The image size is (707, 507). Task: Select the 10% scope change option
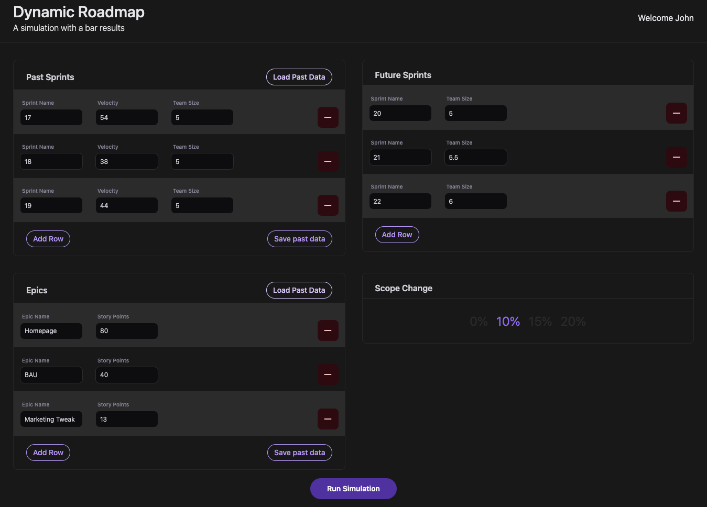(508, 322)
